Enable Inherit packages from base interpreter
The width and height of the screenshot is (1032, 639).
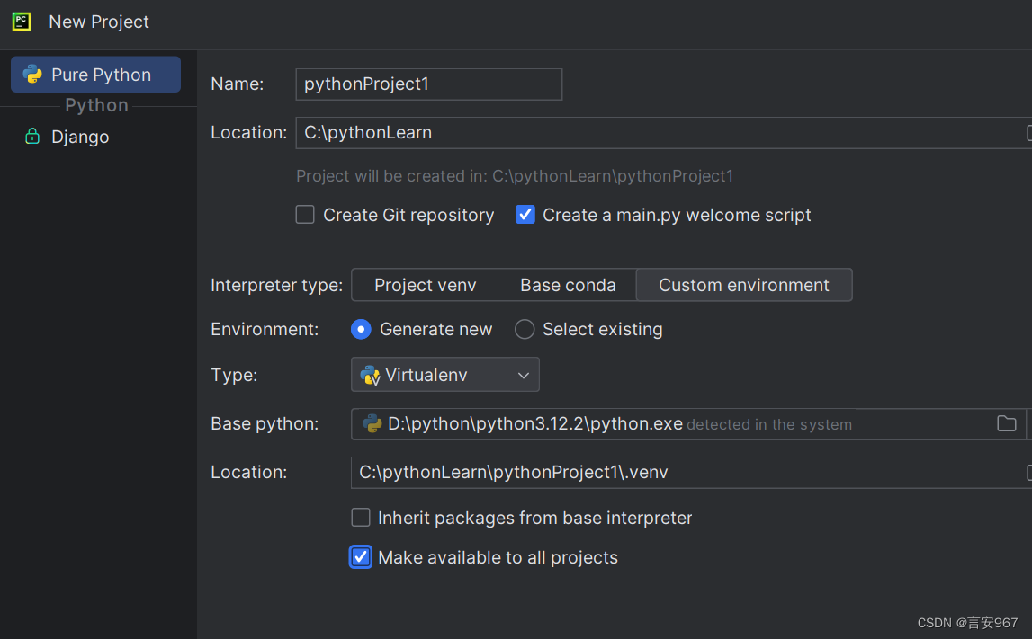[x=361, y=518]
